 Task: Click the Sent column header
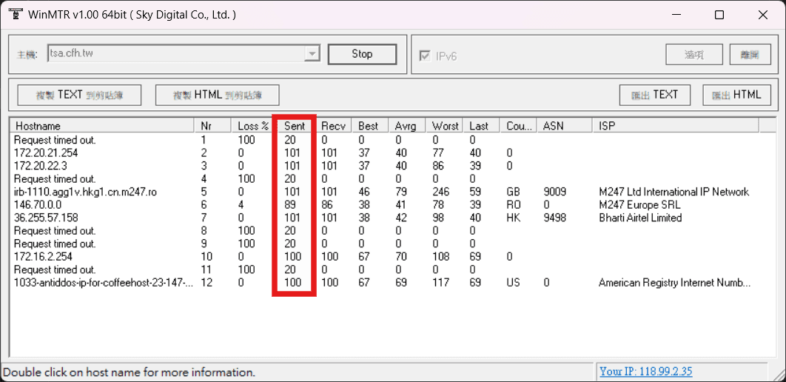tap(295, 126)
